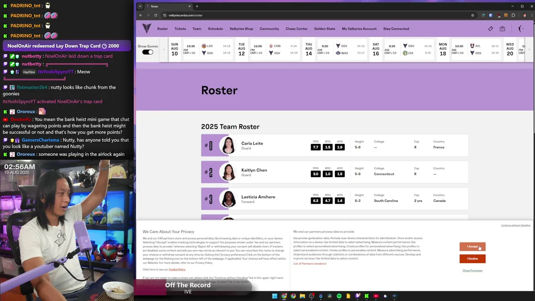Screen dimensions: 535x301
Task: Open a new browser tab
Action: (197, 6)
